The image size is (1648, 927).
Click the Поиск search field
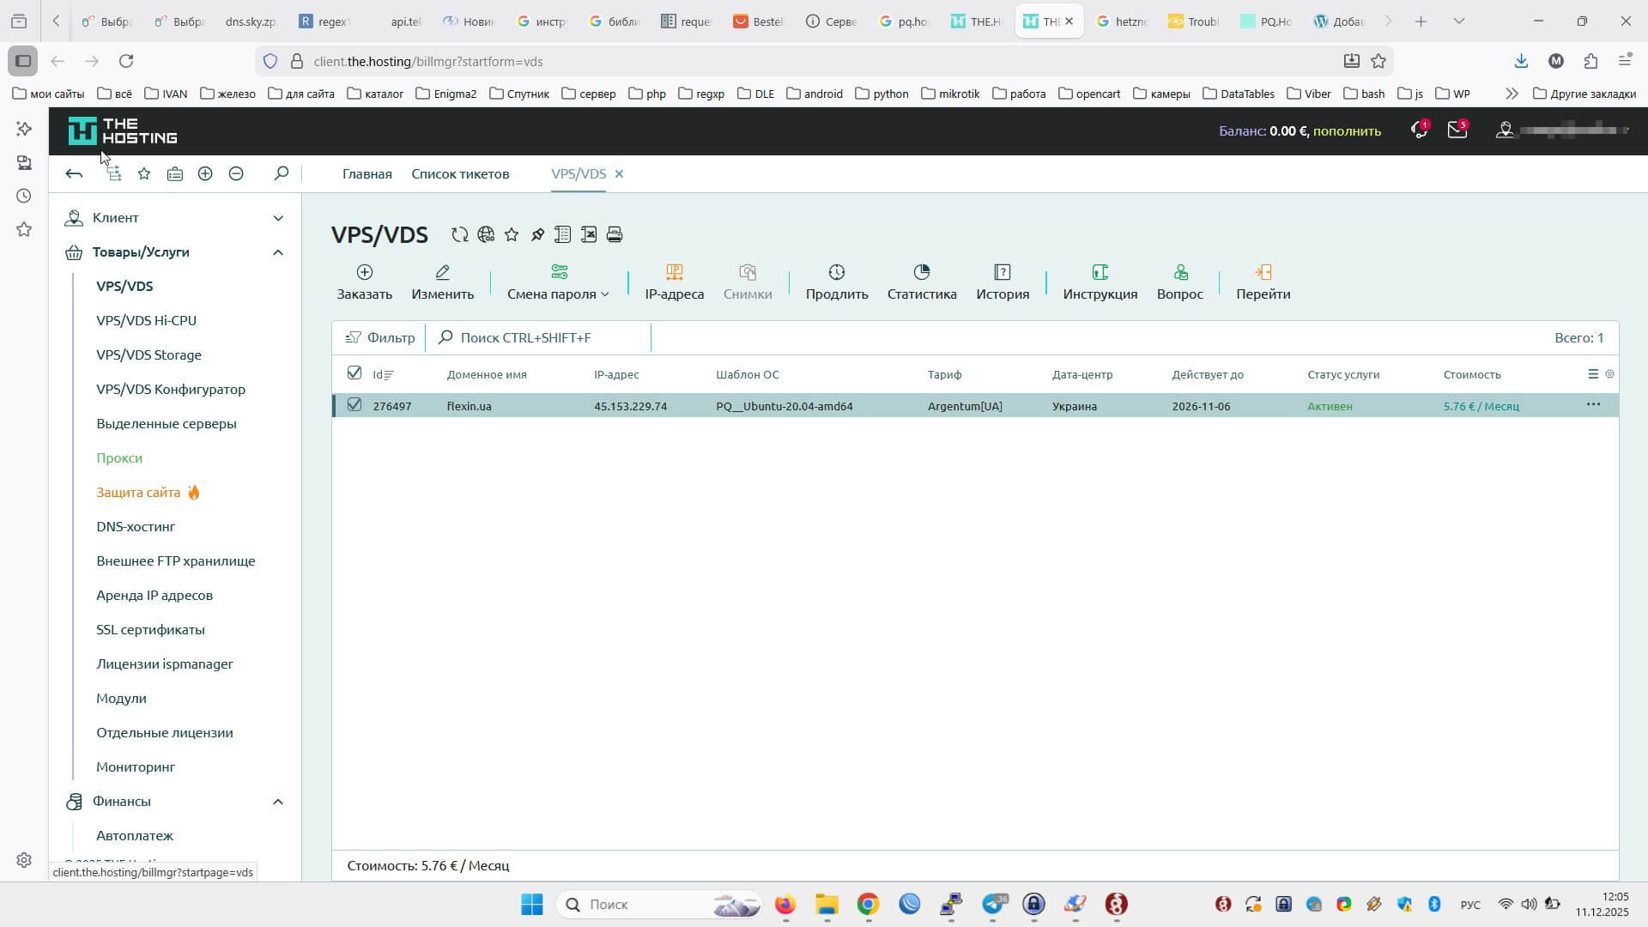[541, 338]
